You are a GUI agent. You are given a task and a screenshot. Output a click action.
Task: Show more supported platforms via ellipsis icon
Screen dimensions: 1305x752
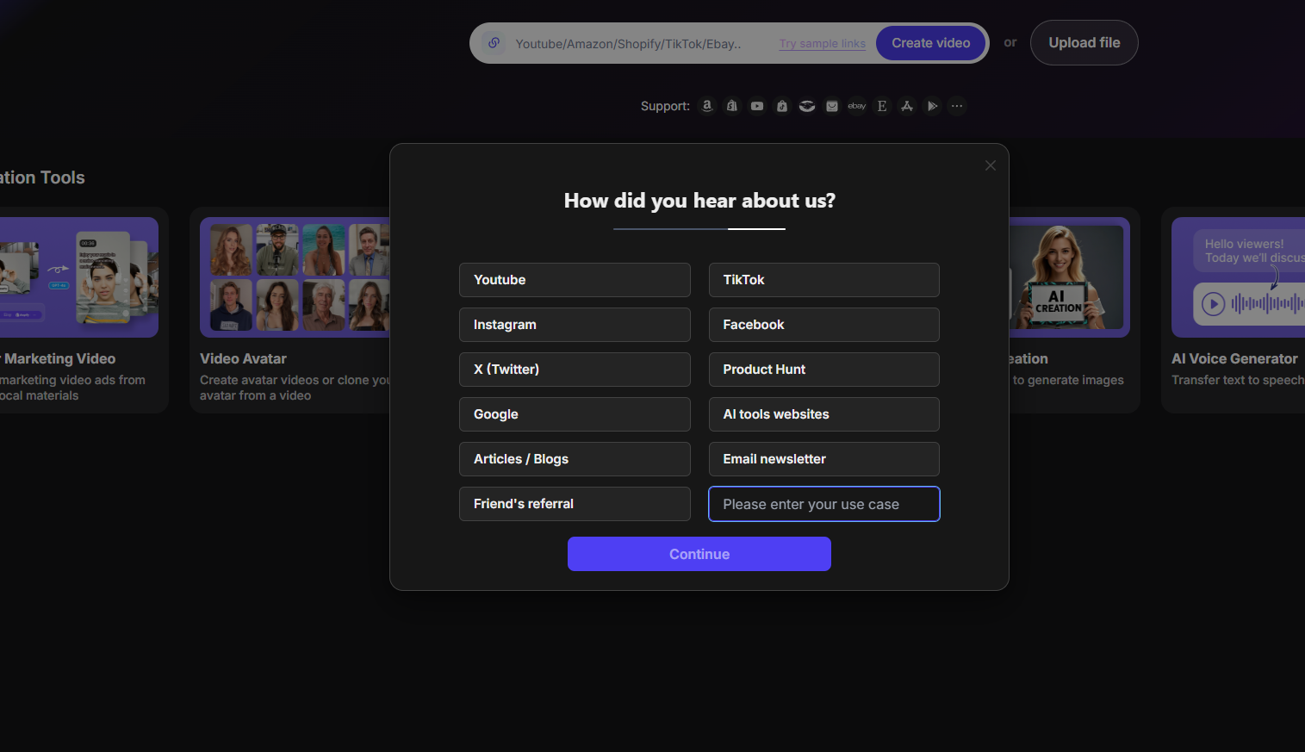coord(957,106)
